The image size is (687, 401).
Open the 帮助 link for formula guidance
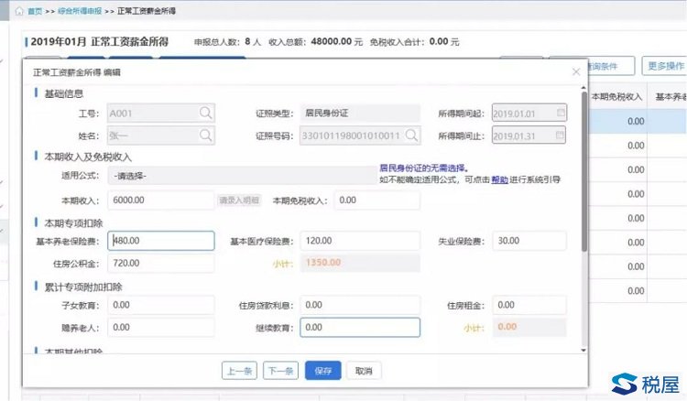499,180
